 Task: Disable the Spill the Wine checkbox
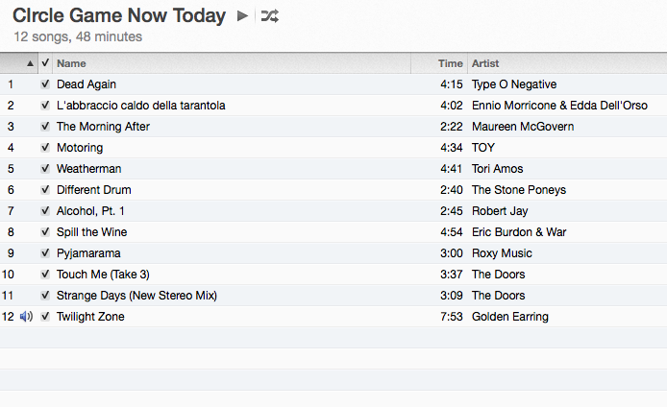tap(45, 232)
